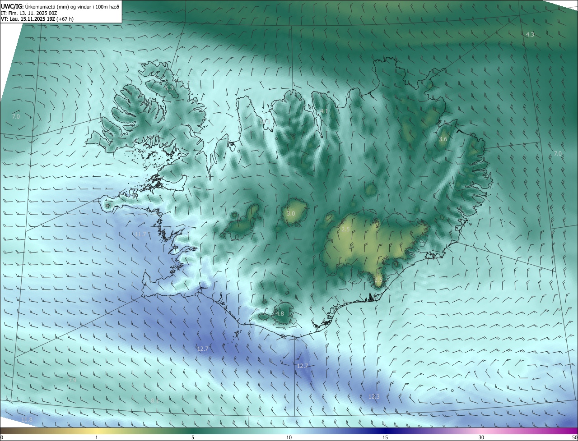Screen dimensions: 578x441
Task: Click the dark navy section of the color scale
Action: (x=385, y=431)
